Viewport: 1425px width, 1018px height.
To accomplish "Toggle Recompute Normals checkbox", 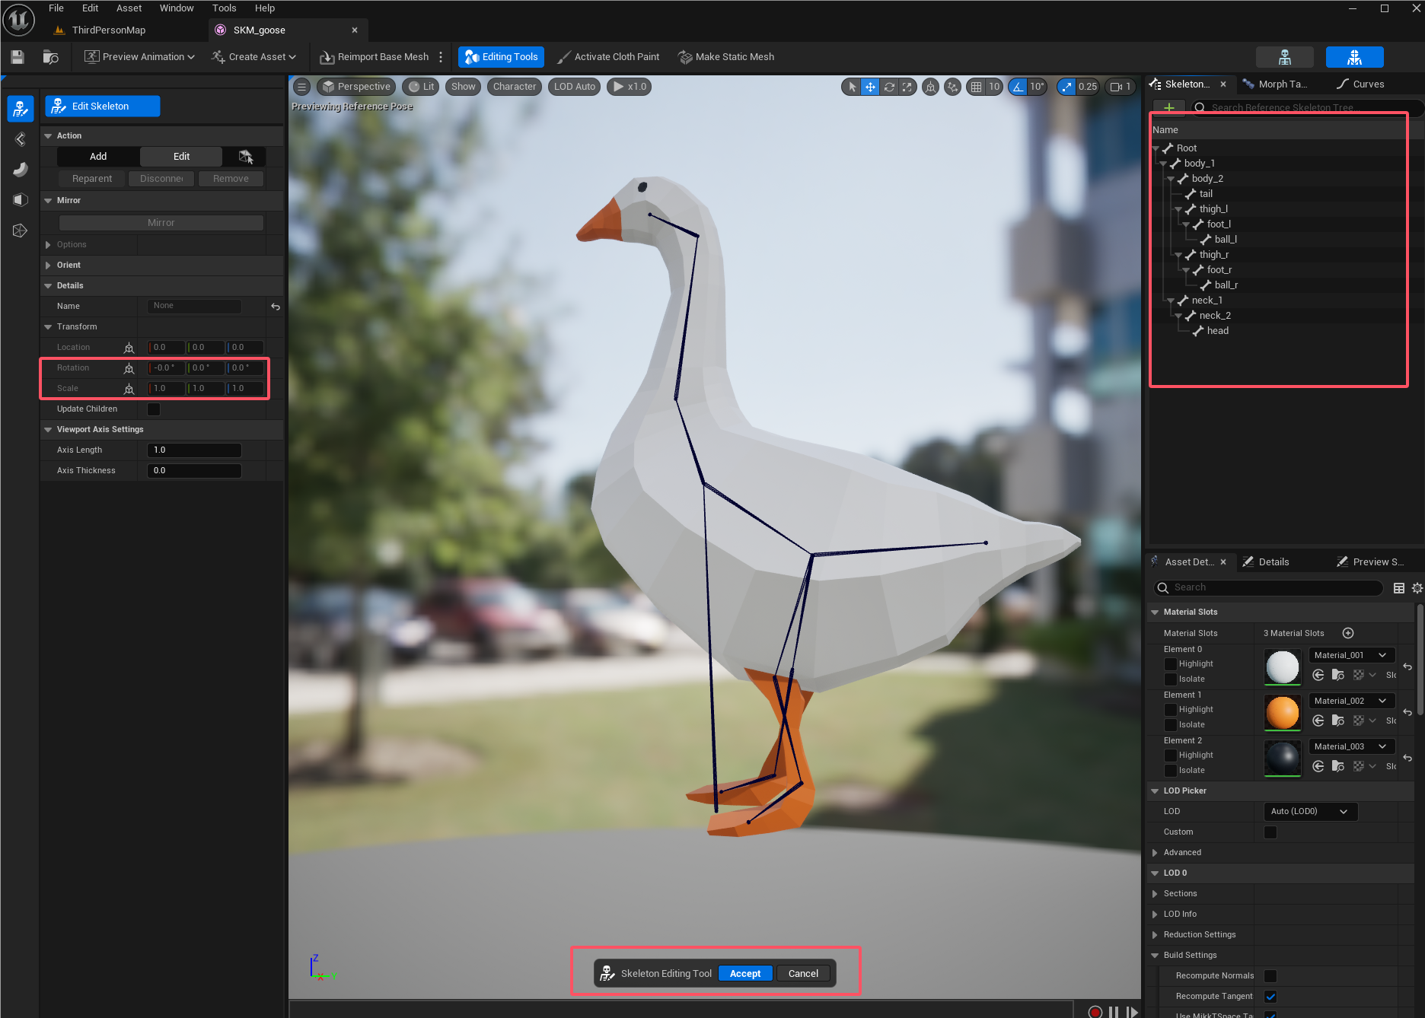I will [1270, 976].
